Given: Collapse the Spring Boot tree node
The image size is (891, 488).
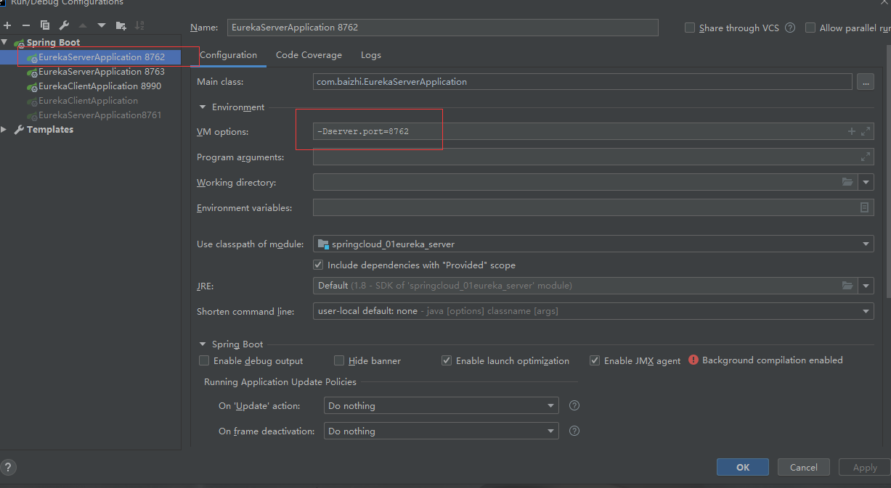Looking at the screenshot, I should (x=5, y=42).
